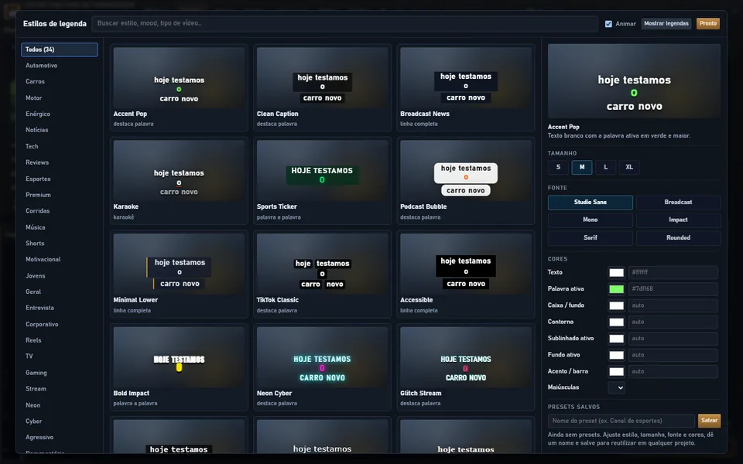Click the preset name input field
Viewport: 743px width, 464px height.
pos(621,421)
